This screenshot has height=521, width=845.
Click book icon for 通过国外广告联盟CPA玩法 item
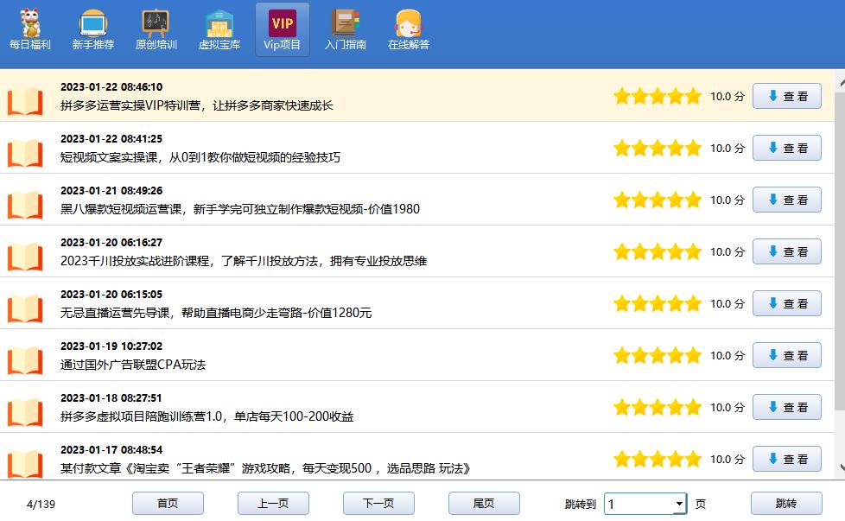[x=25, y=359]
